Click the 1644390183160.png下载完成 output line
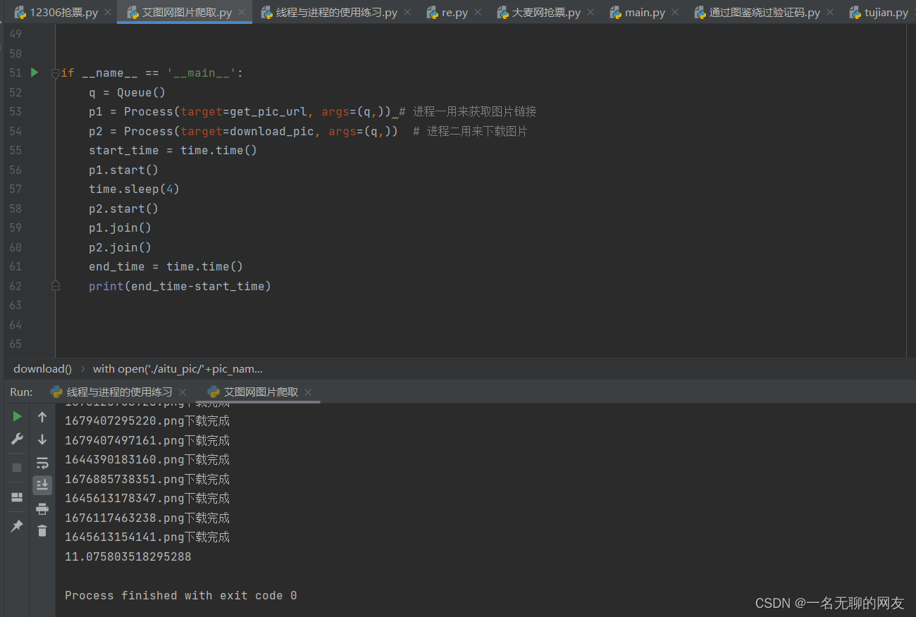This screenshot has height=617, width=916. (147, 460)
